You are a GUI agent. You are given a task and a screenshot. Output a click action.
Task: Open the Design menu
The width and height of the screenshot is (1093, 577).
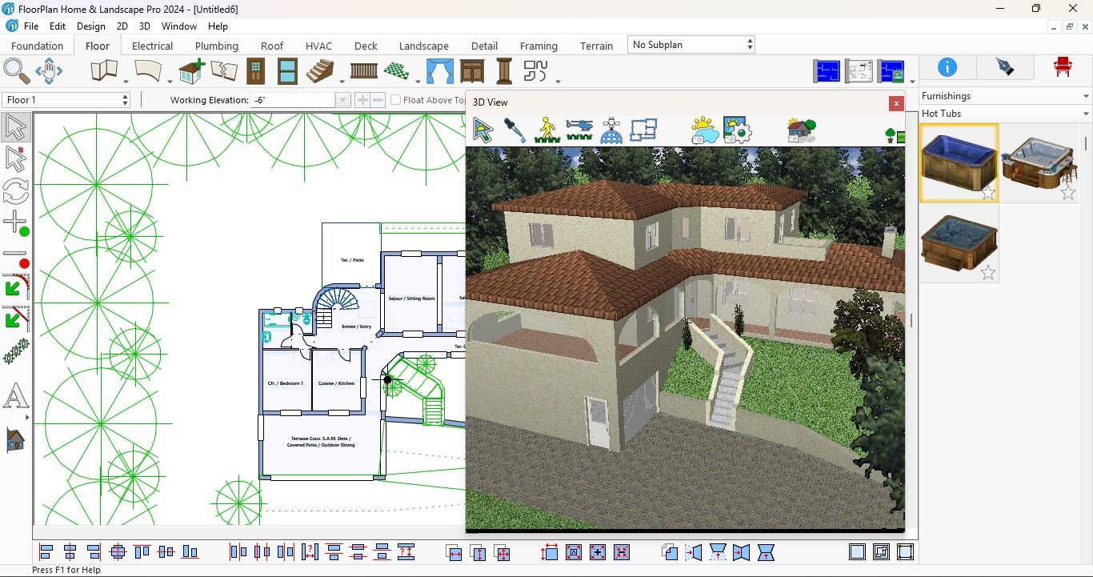pos(90,26)
